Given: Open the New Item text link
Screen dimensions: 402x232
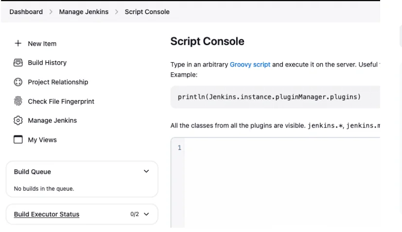Looking at the screenshot, I should [42, 44].
